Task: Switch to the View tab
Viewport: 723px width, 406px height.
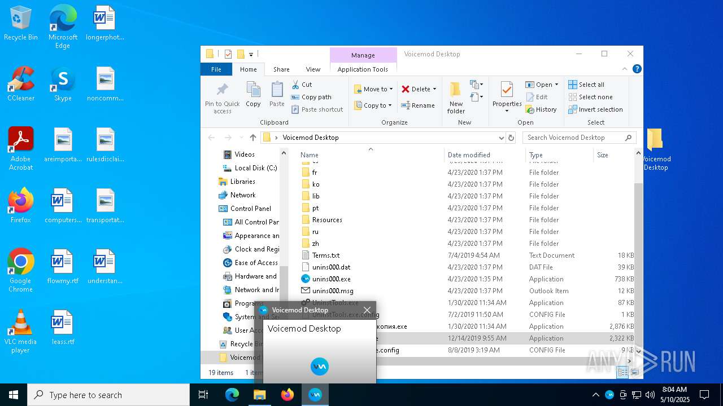Action: [313, 69]
